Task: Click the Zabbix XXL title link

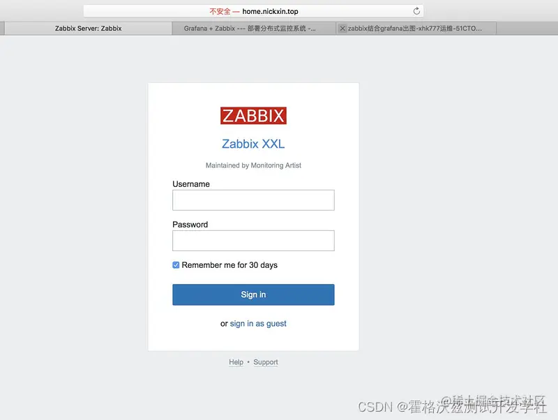Action: pos(253,144)
